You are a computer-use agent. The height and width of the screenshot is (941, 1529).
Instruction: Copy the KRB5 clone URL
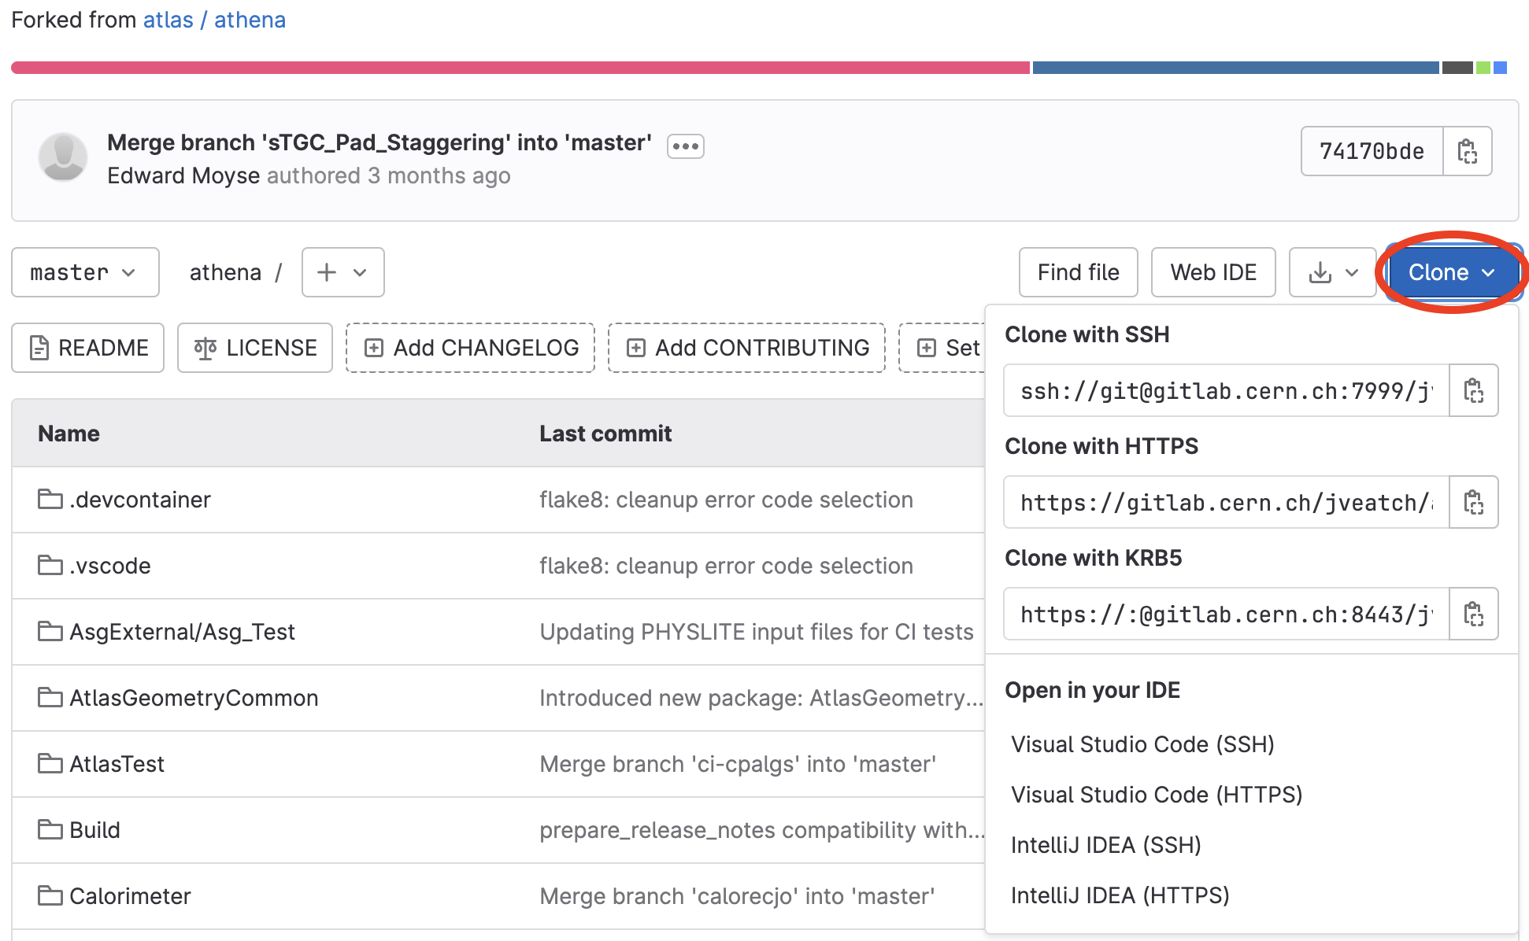(x=1473, y=614)
